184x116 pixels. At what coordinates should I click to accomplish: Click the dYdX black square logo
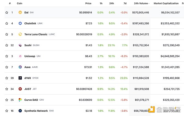20,78
